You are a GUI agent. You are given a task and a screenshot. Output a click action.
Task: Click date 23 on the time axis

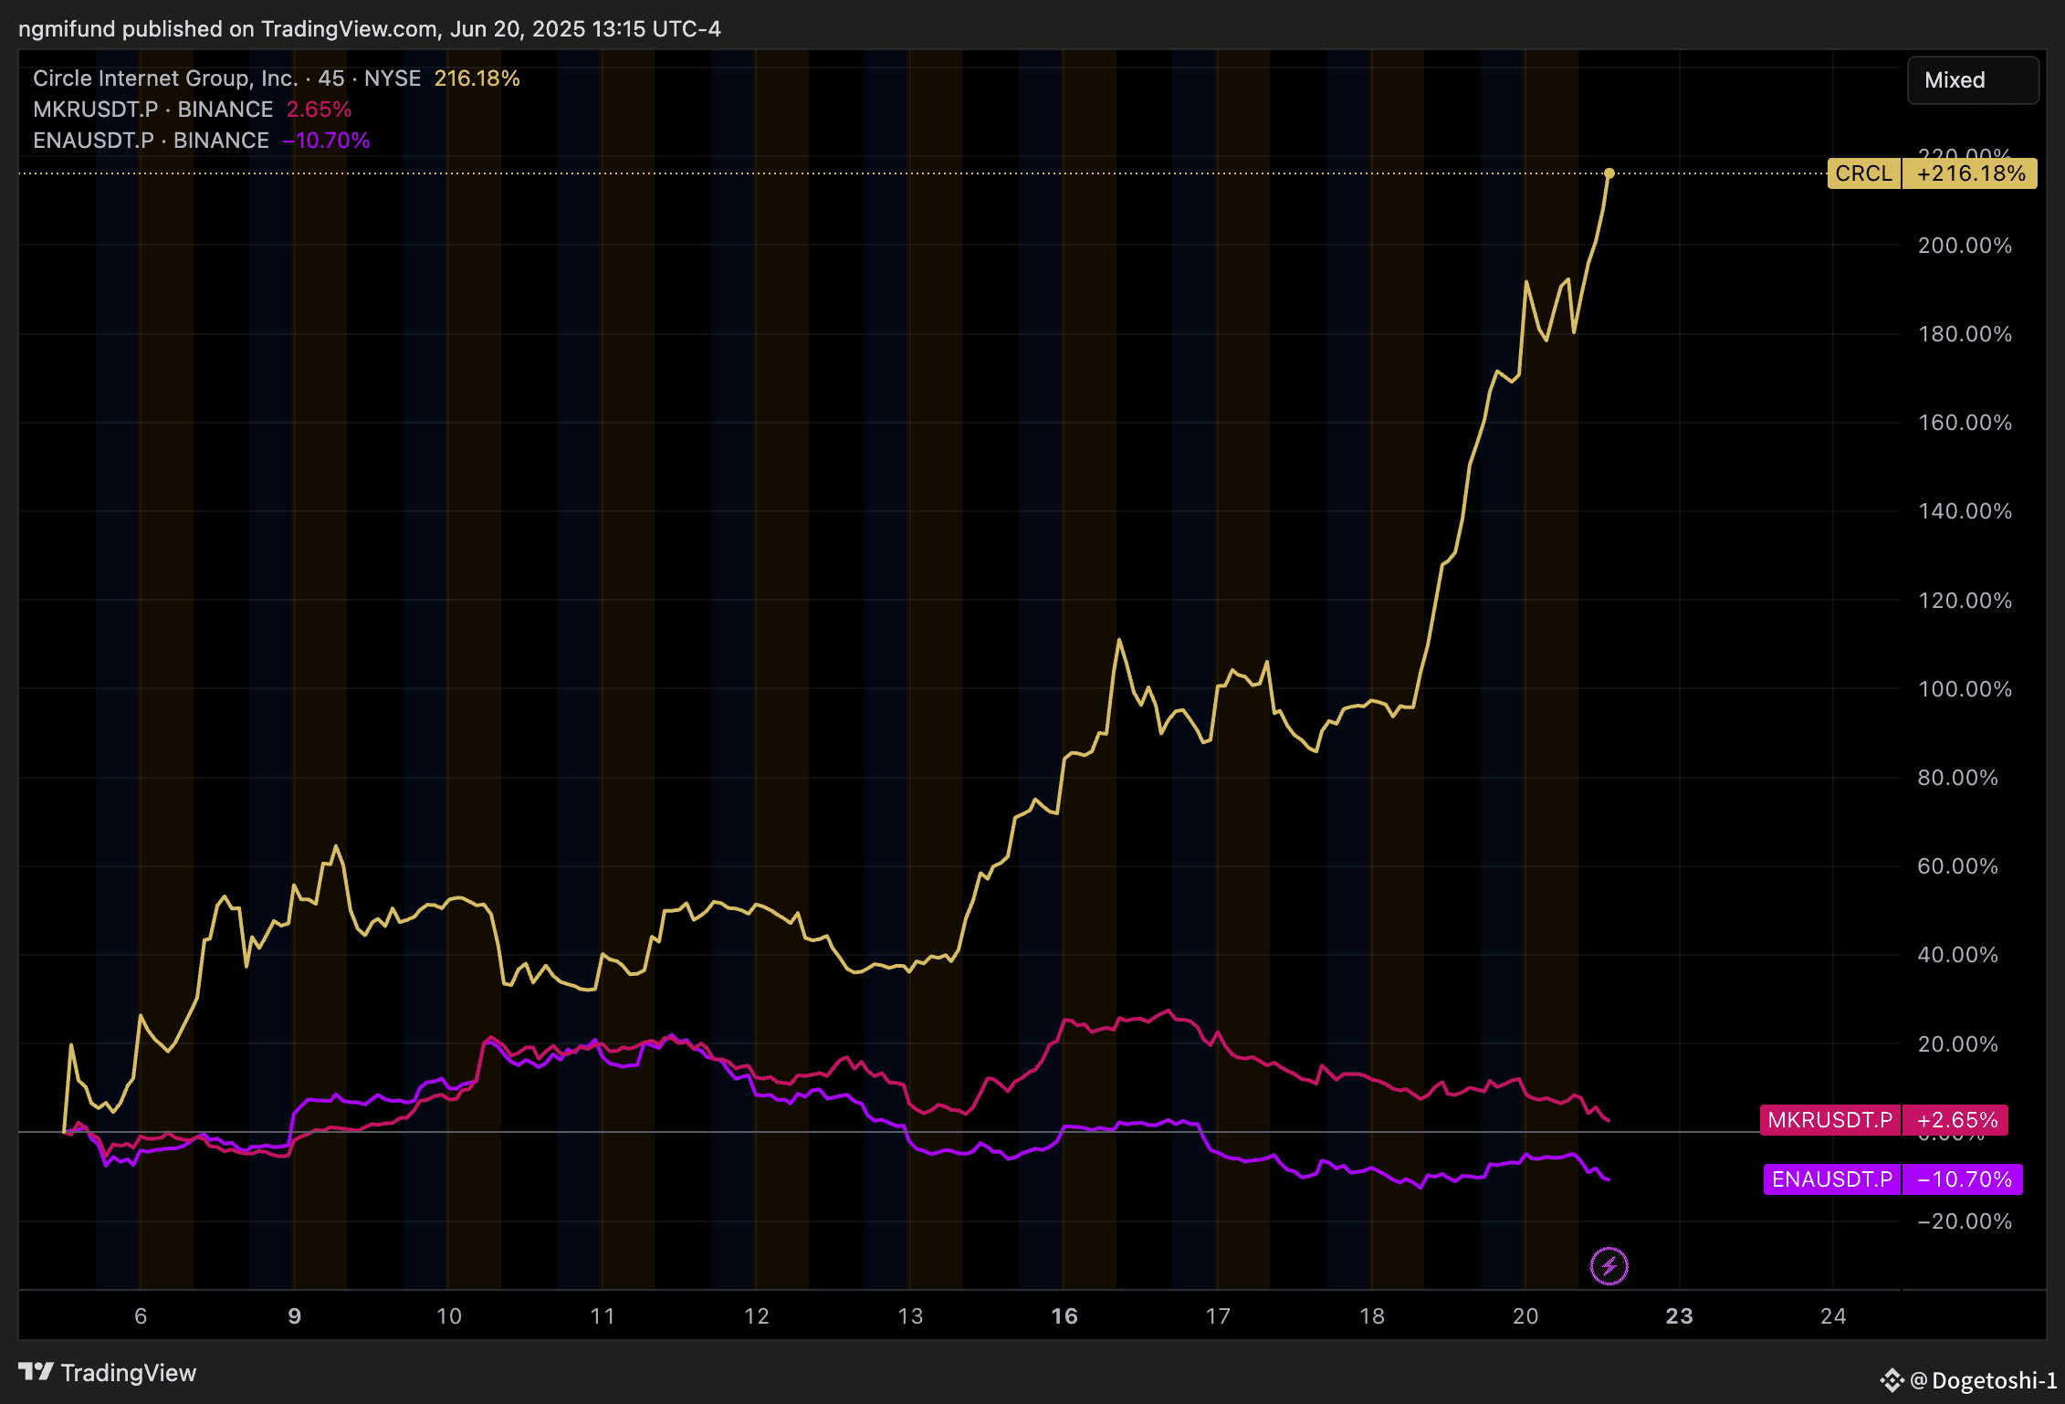[x=1680, y=1316]
